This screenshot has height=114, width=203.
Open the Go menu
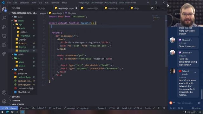(40, 3)
